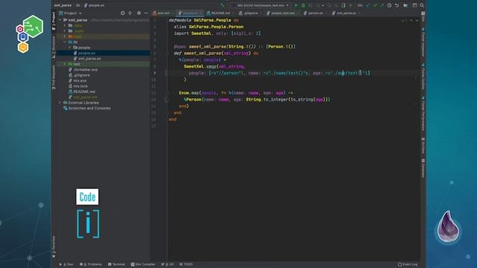Collapse the xml_parse root project folder
This screenshot has width=477, height=268.
point(60,20)
